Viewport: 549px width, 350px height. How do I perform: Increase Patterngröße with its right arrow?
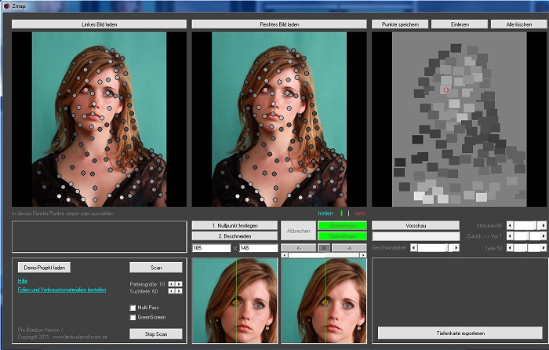(x=179, y=283)
